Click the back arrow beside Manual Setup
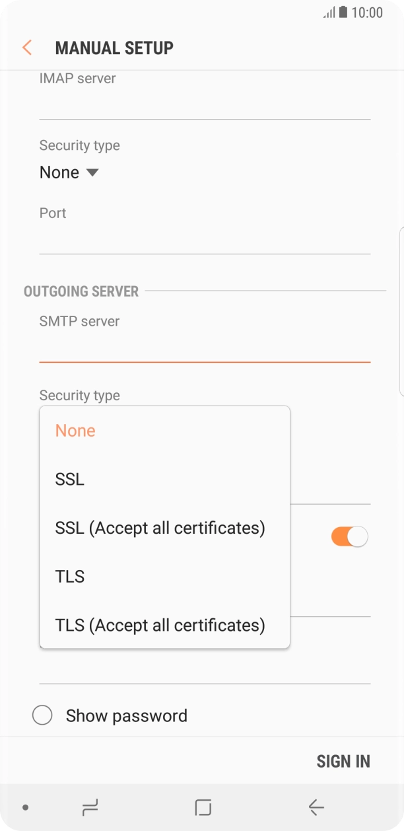This screenshot has height=831, width=404. [26, 48]
